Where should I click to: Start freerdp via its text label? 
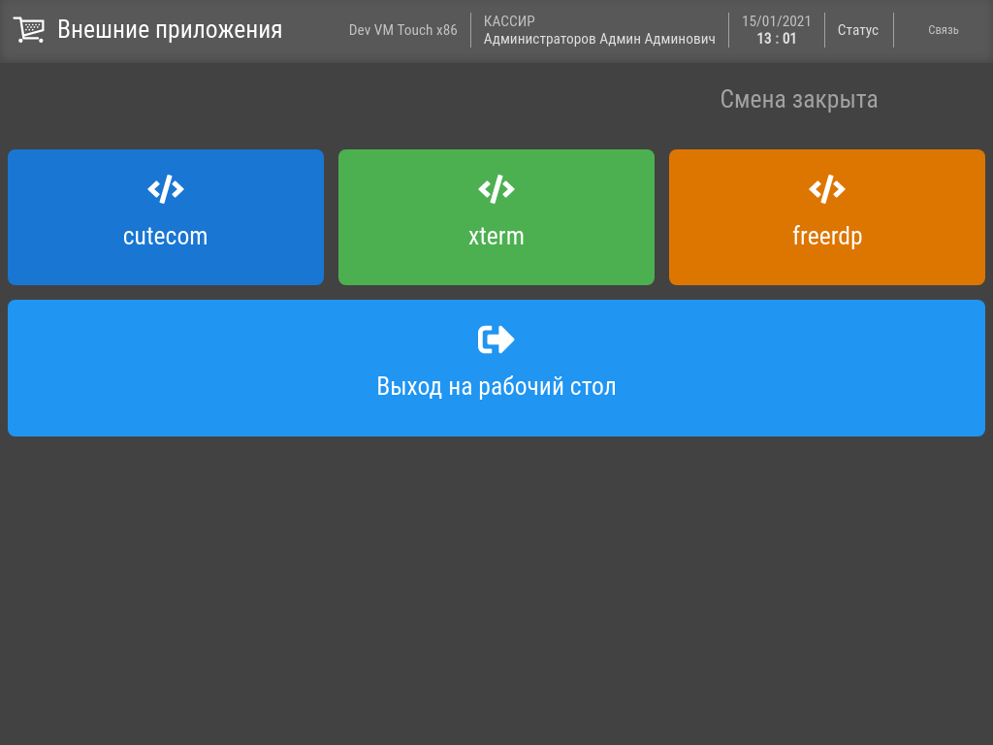coord(827,237)
